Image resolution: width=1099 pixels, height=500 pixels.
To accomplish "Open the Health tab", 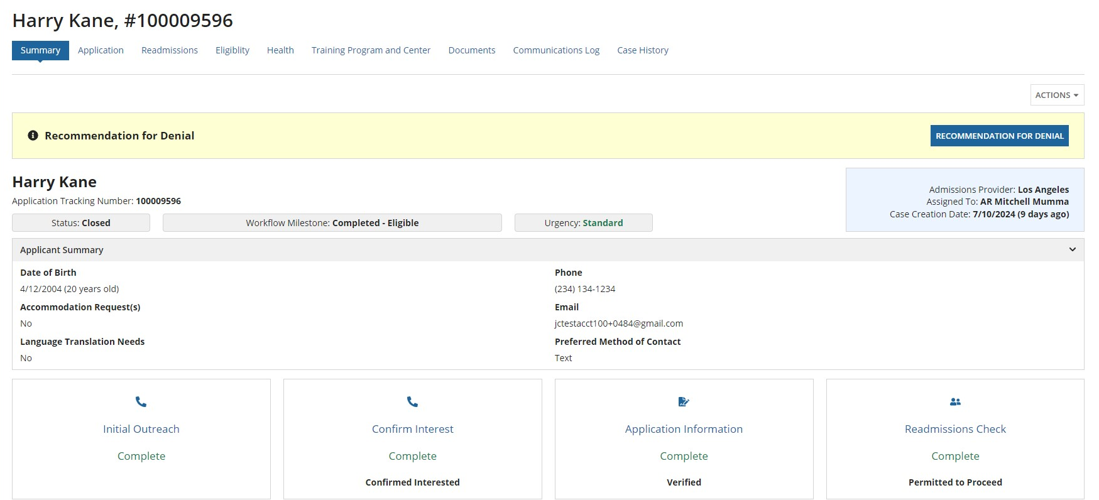I will coord(280,50).
